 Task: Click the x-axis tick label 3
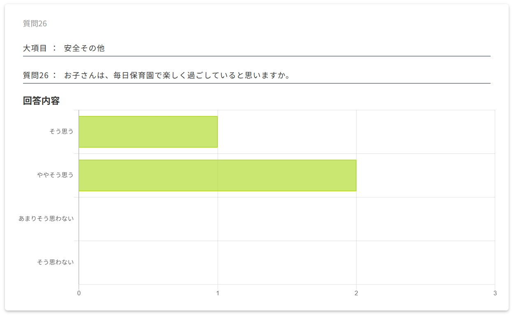pos(495,293)
